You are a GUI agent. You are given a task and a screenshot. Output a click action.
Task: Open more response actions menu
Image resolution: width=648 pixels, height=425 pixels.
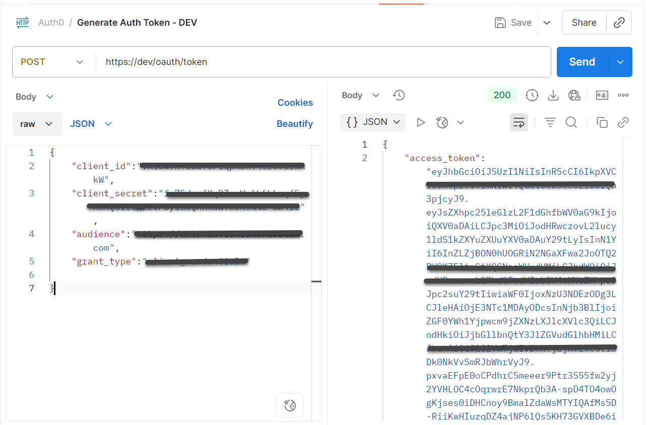[623, 95]
